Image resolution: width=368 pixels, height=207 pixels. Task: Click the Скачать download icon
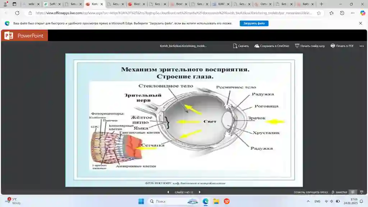[235, 46]
